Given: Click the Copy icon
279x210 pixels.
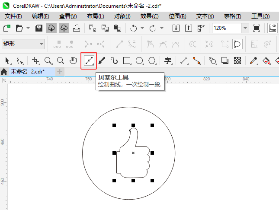Looking at the screenshot, I should coord(105,28).
